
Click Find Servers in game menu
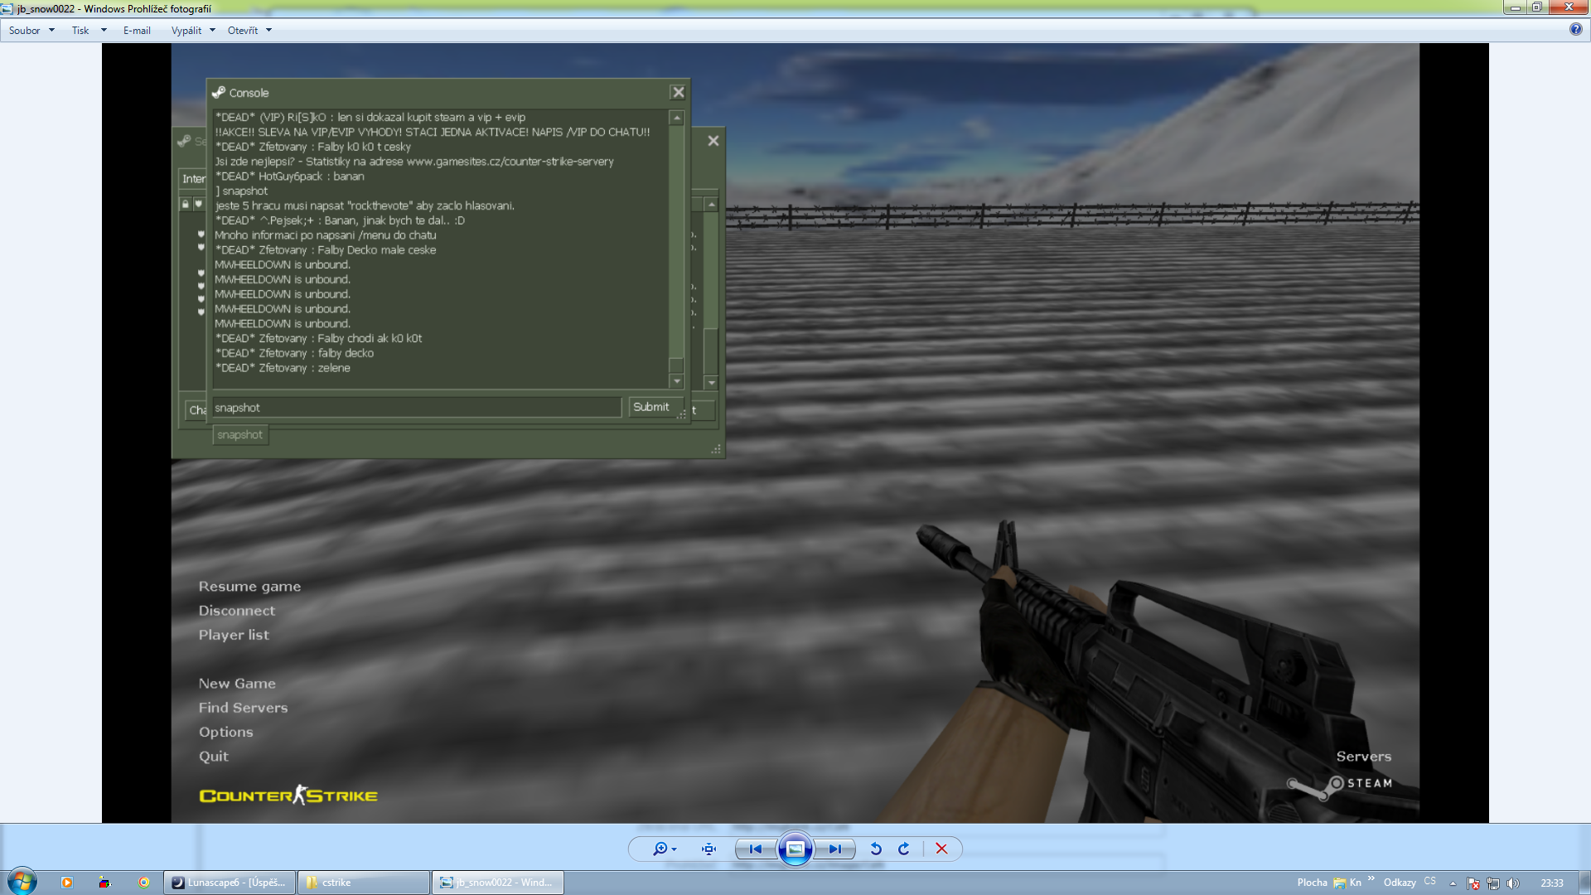pos(243,708)
